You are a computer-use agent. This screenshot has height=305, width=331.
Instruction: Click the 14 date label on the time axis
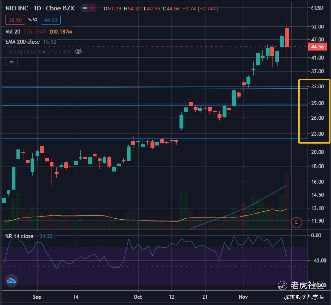coord(76,297)
